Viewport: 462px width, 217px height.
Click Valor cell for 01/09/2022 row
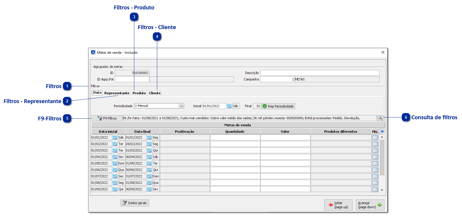pos(285,189)
